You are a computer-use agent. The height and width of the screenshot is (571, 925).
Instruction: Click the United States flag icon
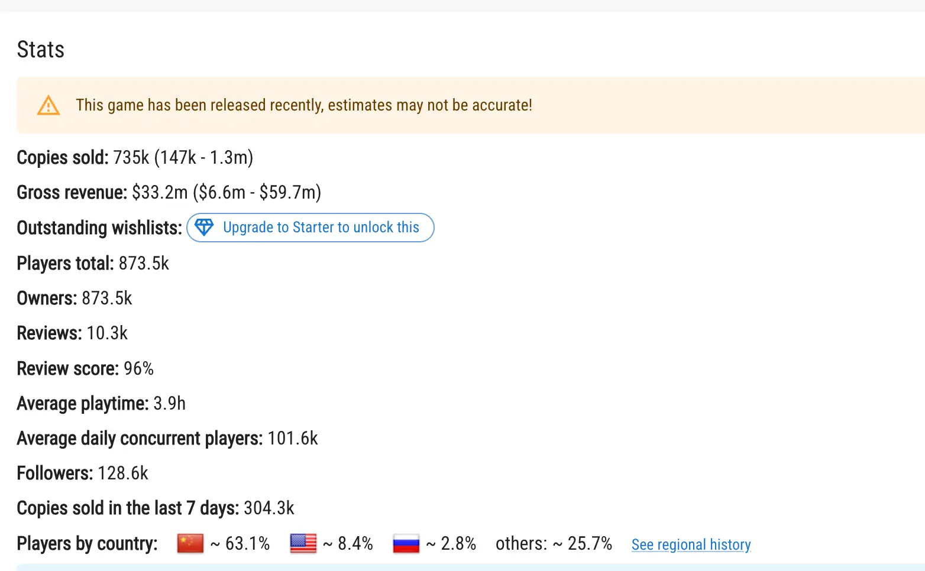coord(303,543)
